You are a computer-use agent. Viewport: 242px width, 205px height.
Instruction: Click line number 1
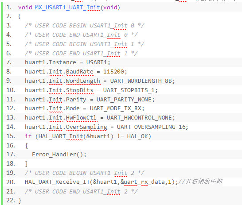click(9, 7)
